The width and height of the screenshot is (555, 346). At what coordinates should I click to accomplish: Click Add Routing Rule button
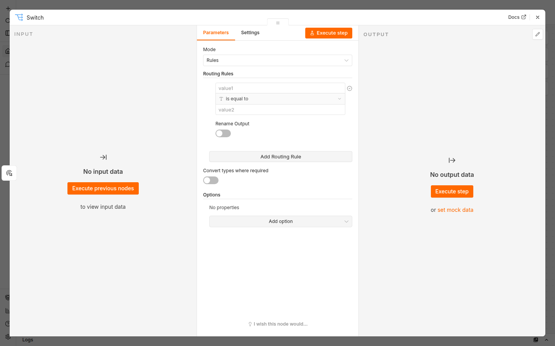click(x=281, y=156)
